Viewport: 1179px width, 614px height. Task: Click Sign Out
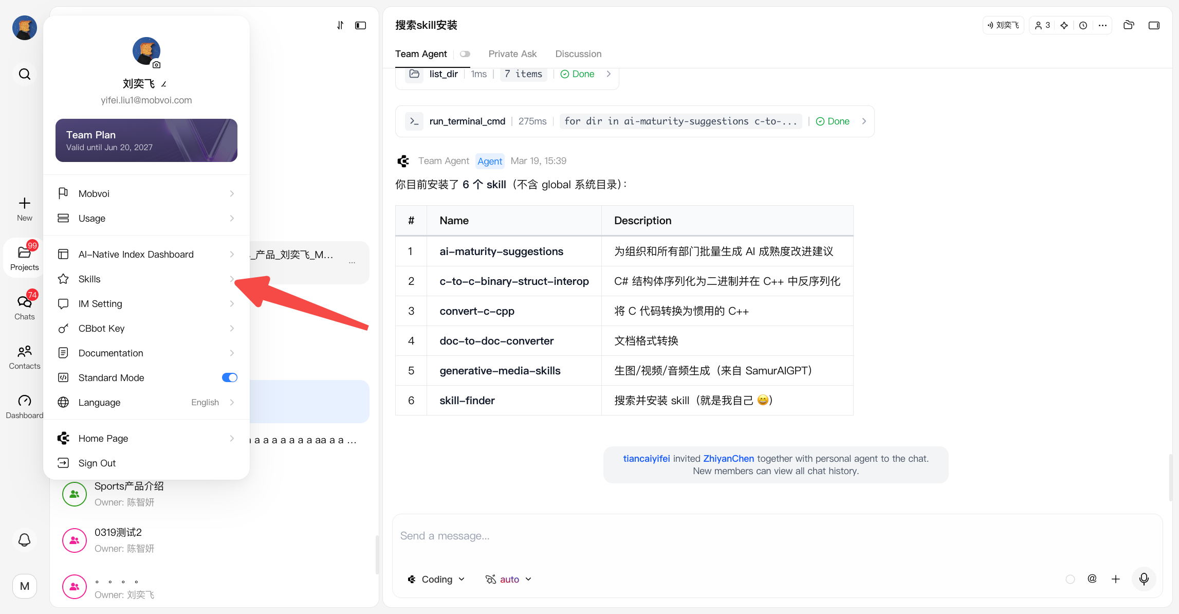coord(146,463)
